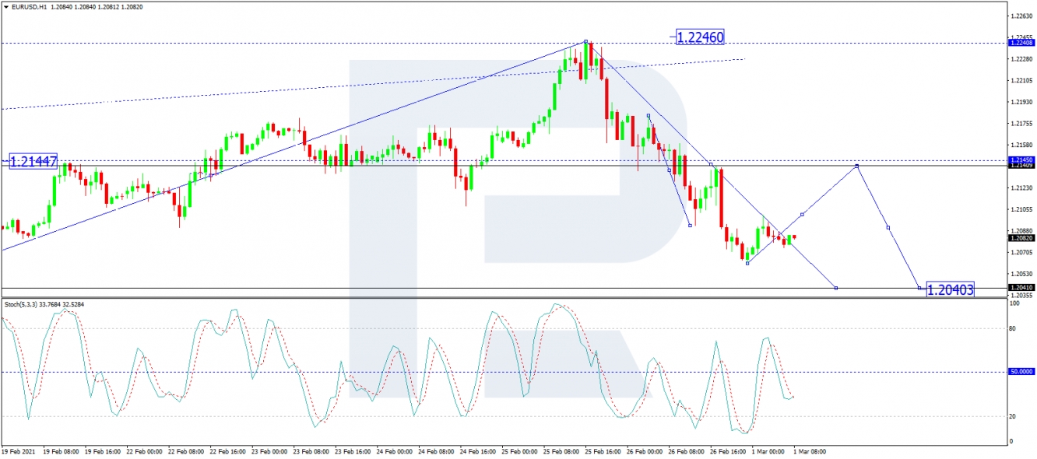Click the 25 Feb 08:00 time label
This screenshot has width=1037, height=459.
coord(560,450)
